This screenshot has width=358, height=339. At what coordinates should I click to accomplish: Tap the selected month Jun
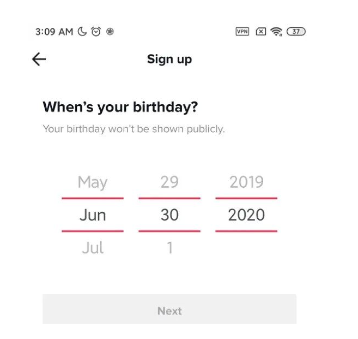pyautogui.click(x=93, y=215)
